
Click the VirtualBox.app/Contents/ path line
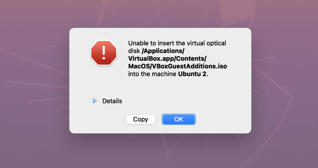pos(167,59)
